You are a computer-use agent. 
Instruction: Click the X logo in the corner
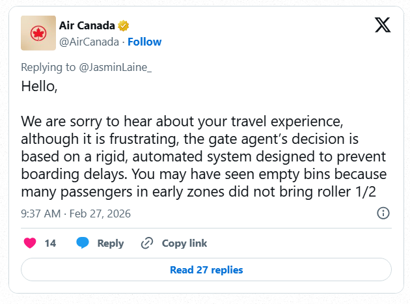point(383,25)
